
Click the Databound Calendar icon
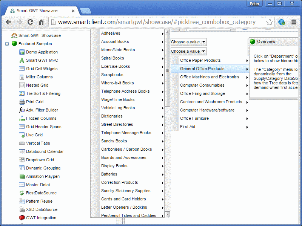tap(22, 151)
